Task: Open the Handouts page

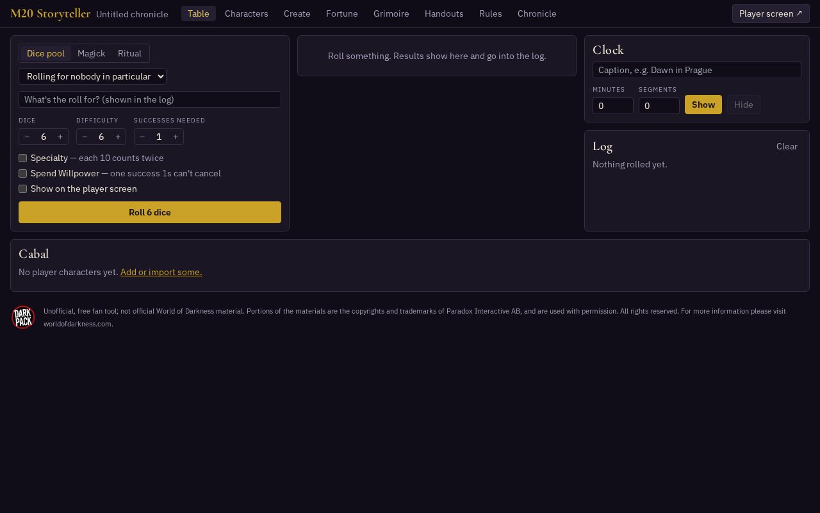Action: tap(444, 13)
